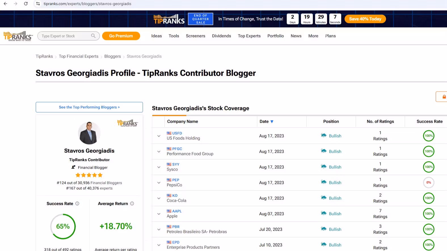Click the Type Expert or Stock field

pos(65,36)
